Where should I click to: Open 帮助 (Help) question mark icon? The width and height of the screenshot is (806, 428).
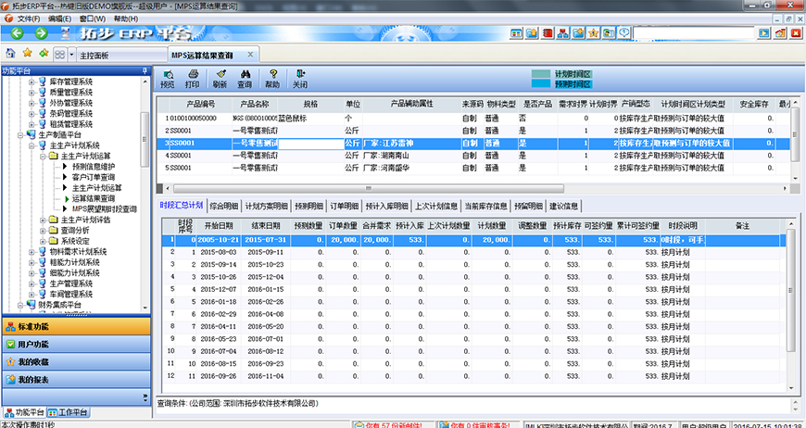coord(272,78)
